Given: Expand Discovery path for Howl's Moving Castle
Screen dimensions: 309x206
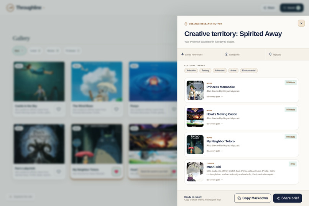Looking at the screenshot, I should coord(214,124).
